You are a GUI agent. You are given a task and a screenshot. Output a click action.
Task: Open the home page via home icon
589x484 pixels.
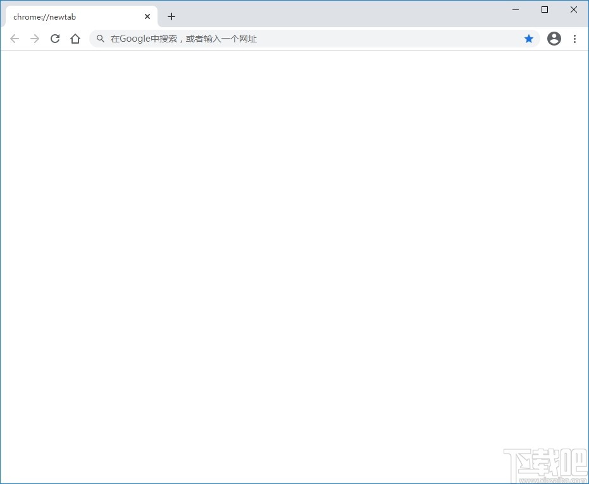point(75,39)
